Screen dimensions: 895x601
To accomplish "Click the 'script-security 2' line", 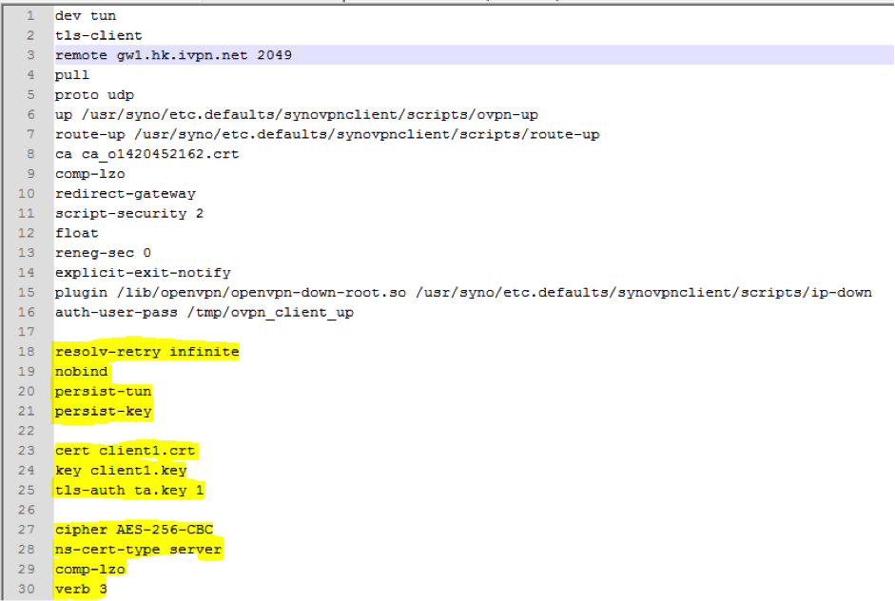I will [129, 213].
